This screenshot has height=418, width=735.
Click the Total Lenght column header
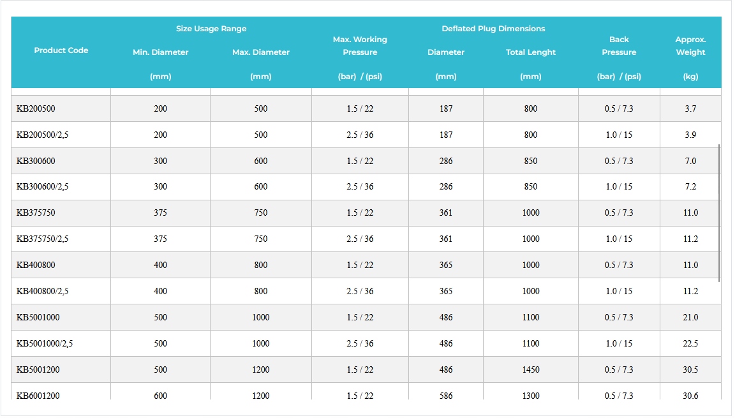(531, 52)
